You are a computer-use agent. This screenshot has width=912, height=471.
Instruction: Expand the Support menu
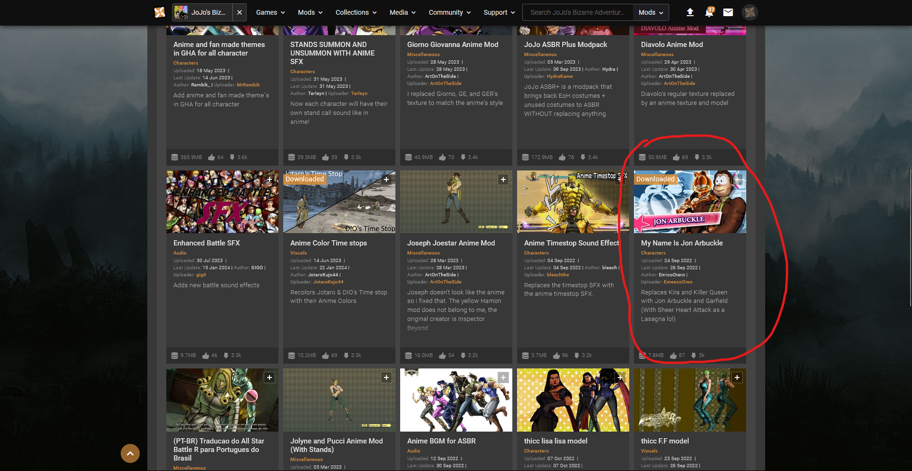(x=499, y=12)
